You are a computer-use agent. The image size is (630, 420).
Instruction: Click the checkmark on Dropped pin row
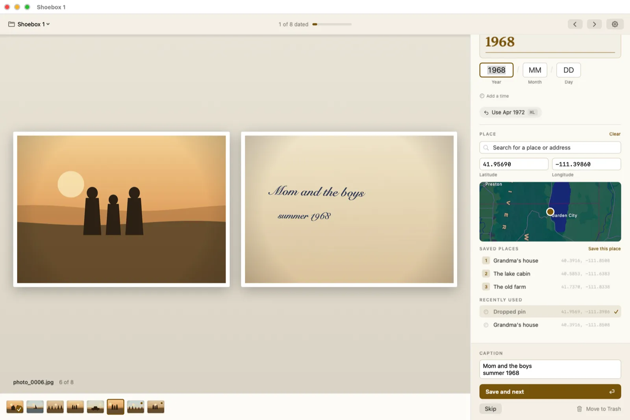coord(616,312)
